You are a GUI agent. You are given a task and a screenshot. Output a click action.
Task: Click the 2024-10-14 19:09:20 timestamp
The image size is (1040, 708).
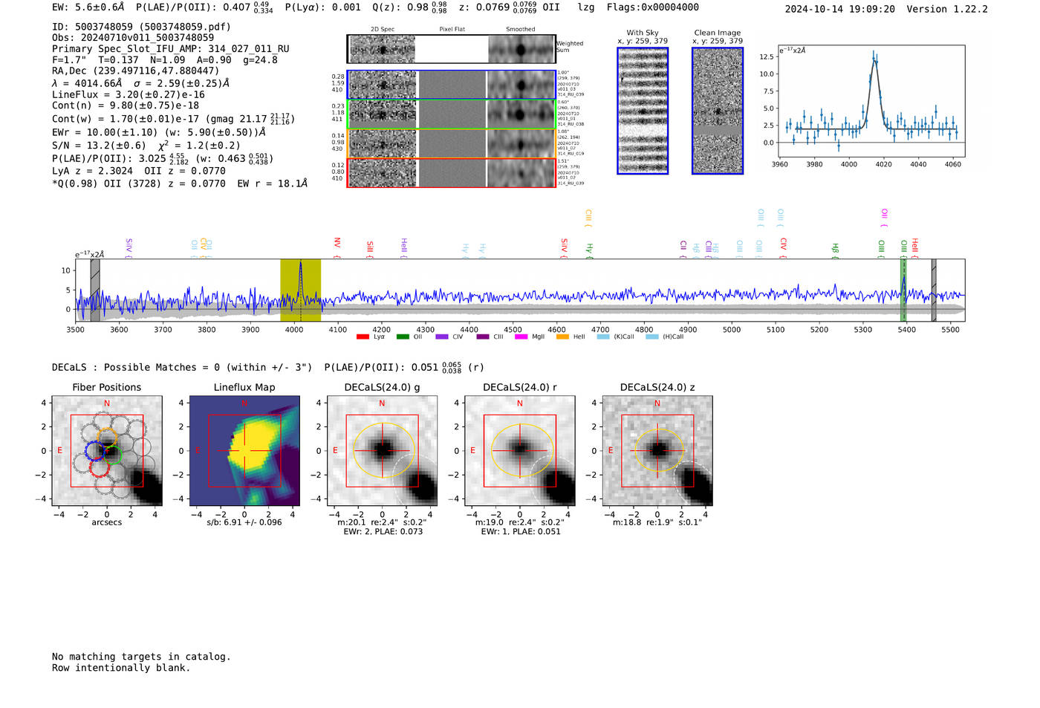[840, 10]
